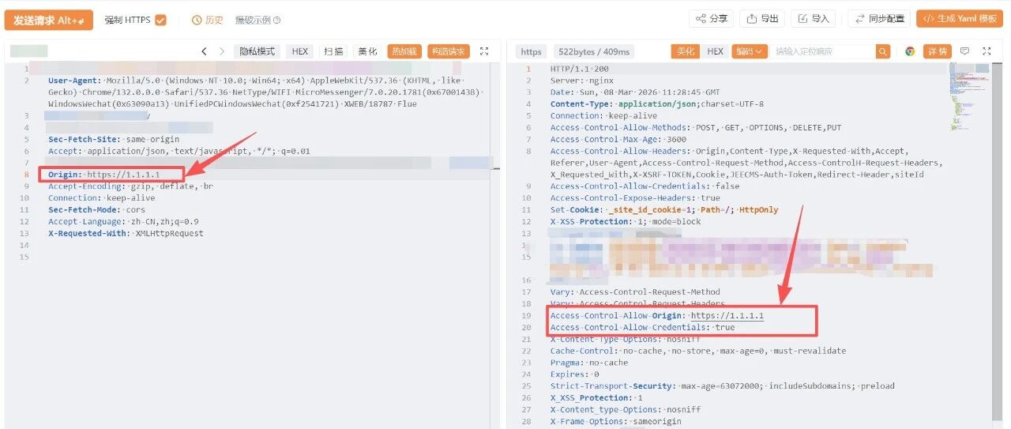Go to next request with right chevron

point(222,51)
